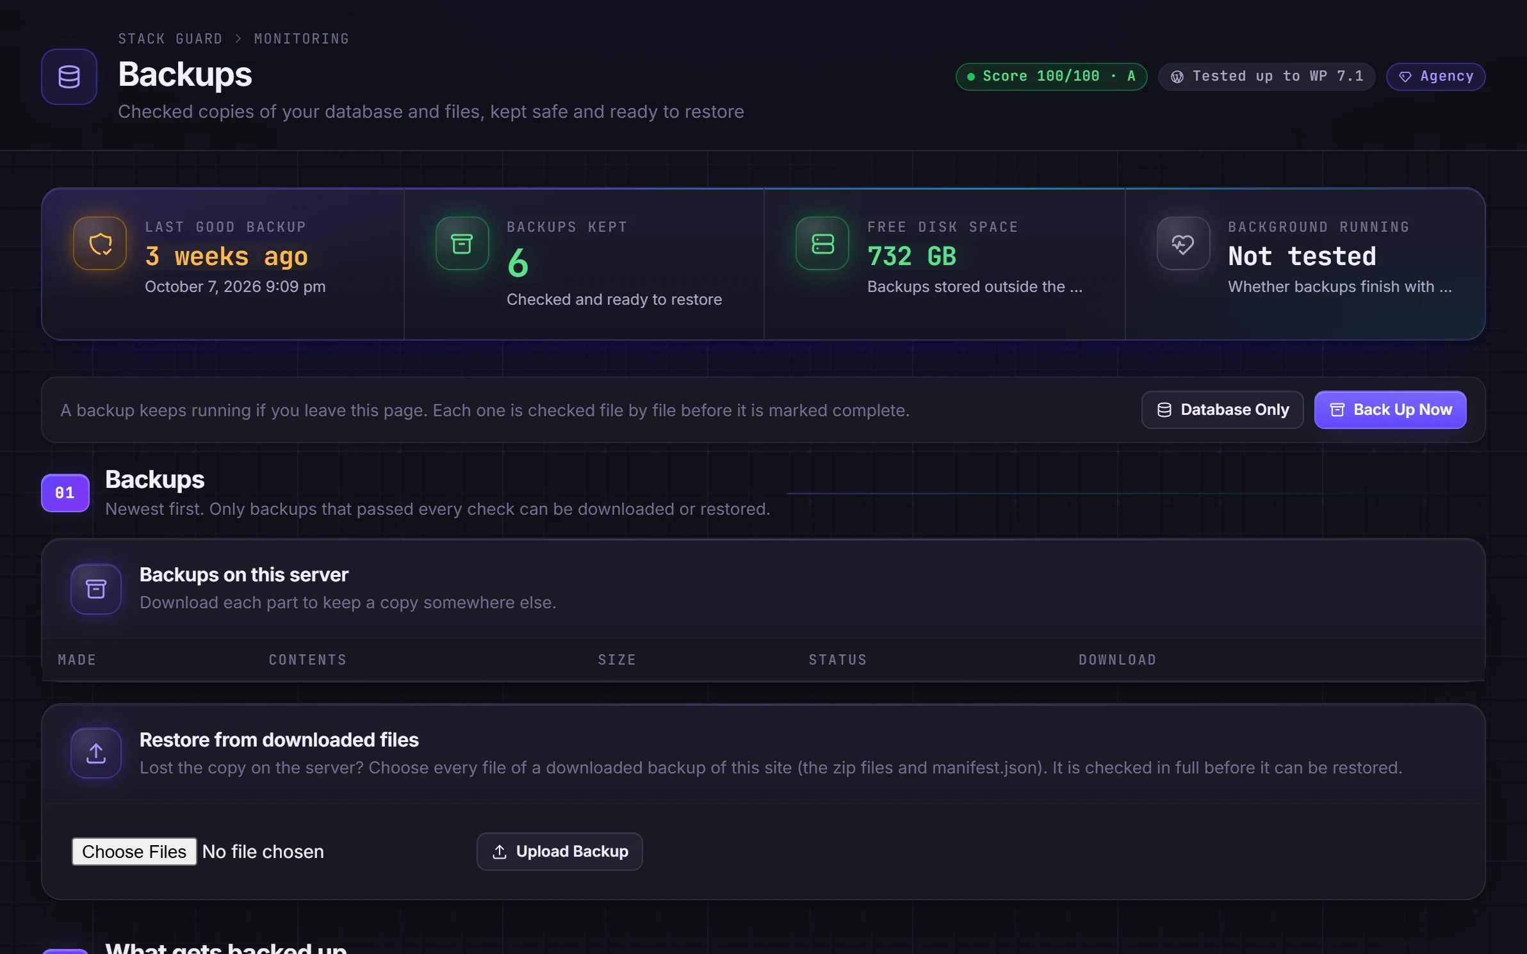Click the Upload Backup button
Screen dimensions: 1527x954
pyautogui.click(x=559, y=852)
